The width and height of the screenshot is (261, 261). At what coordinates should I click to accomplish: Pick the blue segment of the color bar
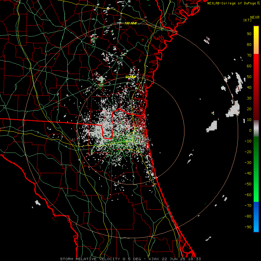pos(256,217)
